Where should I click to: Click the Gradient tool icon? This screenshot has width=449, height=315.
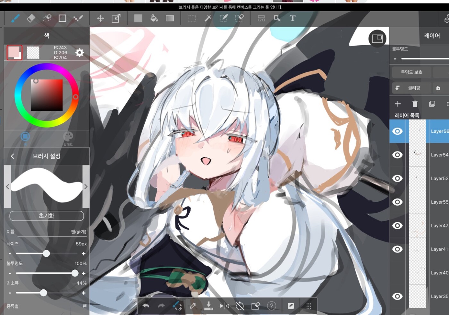click(x=170, y=18)
